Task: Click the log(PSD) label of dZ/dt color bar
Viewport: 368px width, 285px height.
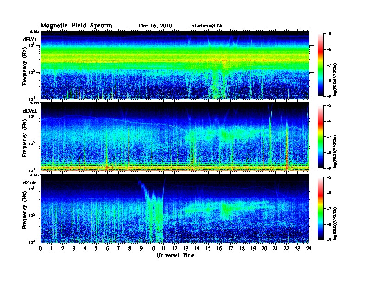Action: [x=335, y=223]
